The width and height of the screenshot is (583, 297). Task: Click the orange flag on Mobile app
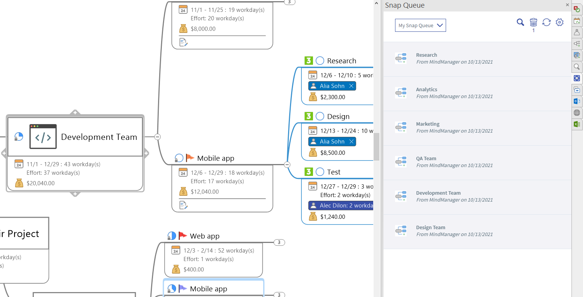[x=190, y=158]
